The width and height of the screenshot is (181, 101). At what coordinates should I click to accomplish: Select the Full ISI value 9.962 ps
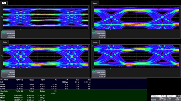tap(65, 82)
